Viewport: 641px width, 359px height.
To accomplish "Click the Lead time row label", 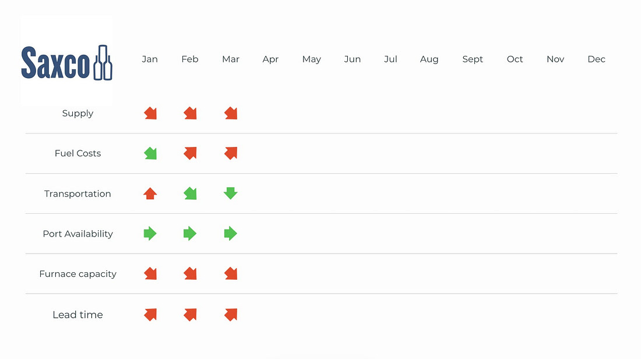I will pos(78,315).
